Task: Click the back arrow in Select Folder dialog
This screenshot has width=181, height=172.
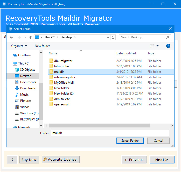Action: coord(11,37)
